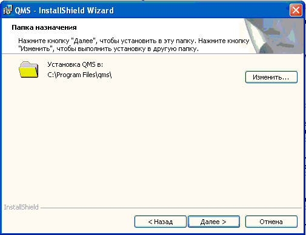Go back with the < Назад button
The height and width of the screenshot is (235, 306).
point(161,222)
